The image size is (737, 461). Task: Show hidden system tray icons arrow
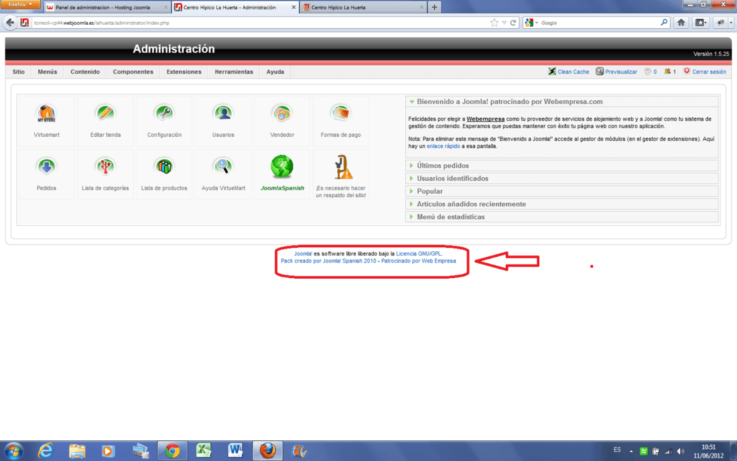630,451
